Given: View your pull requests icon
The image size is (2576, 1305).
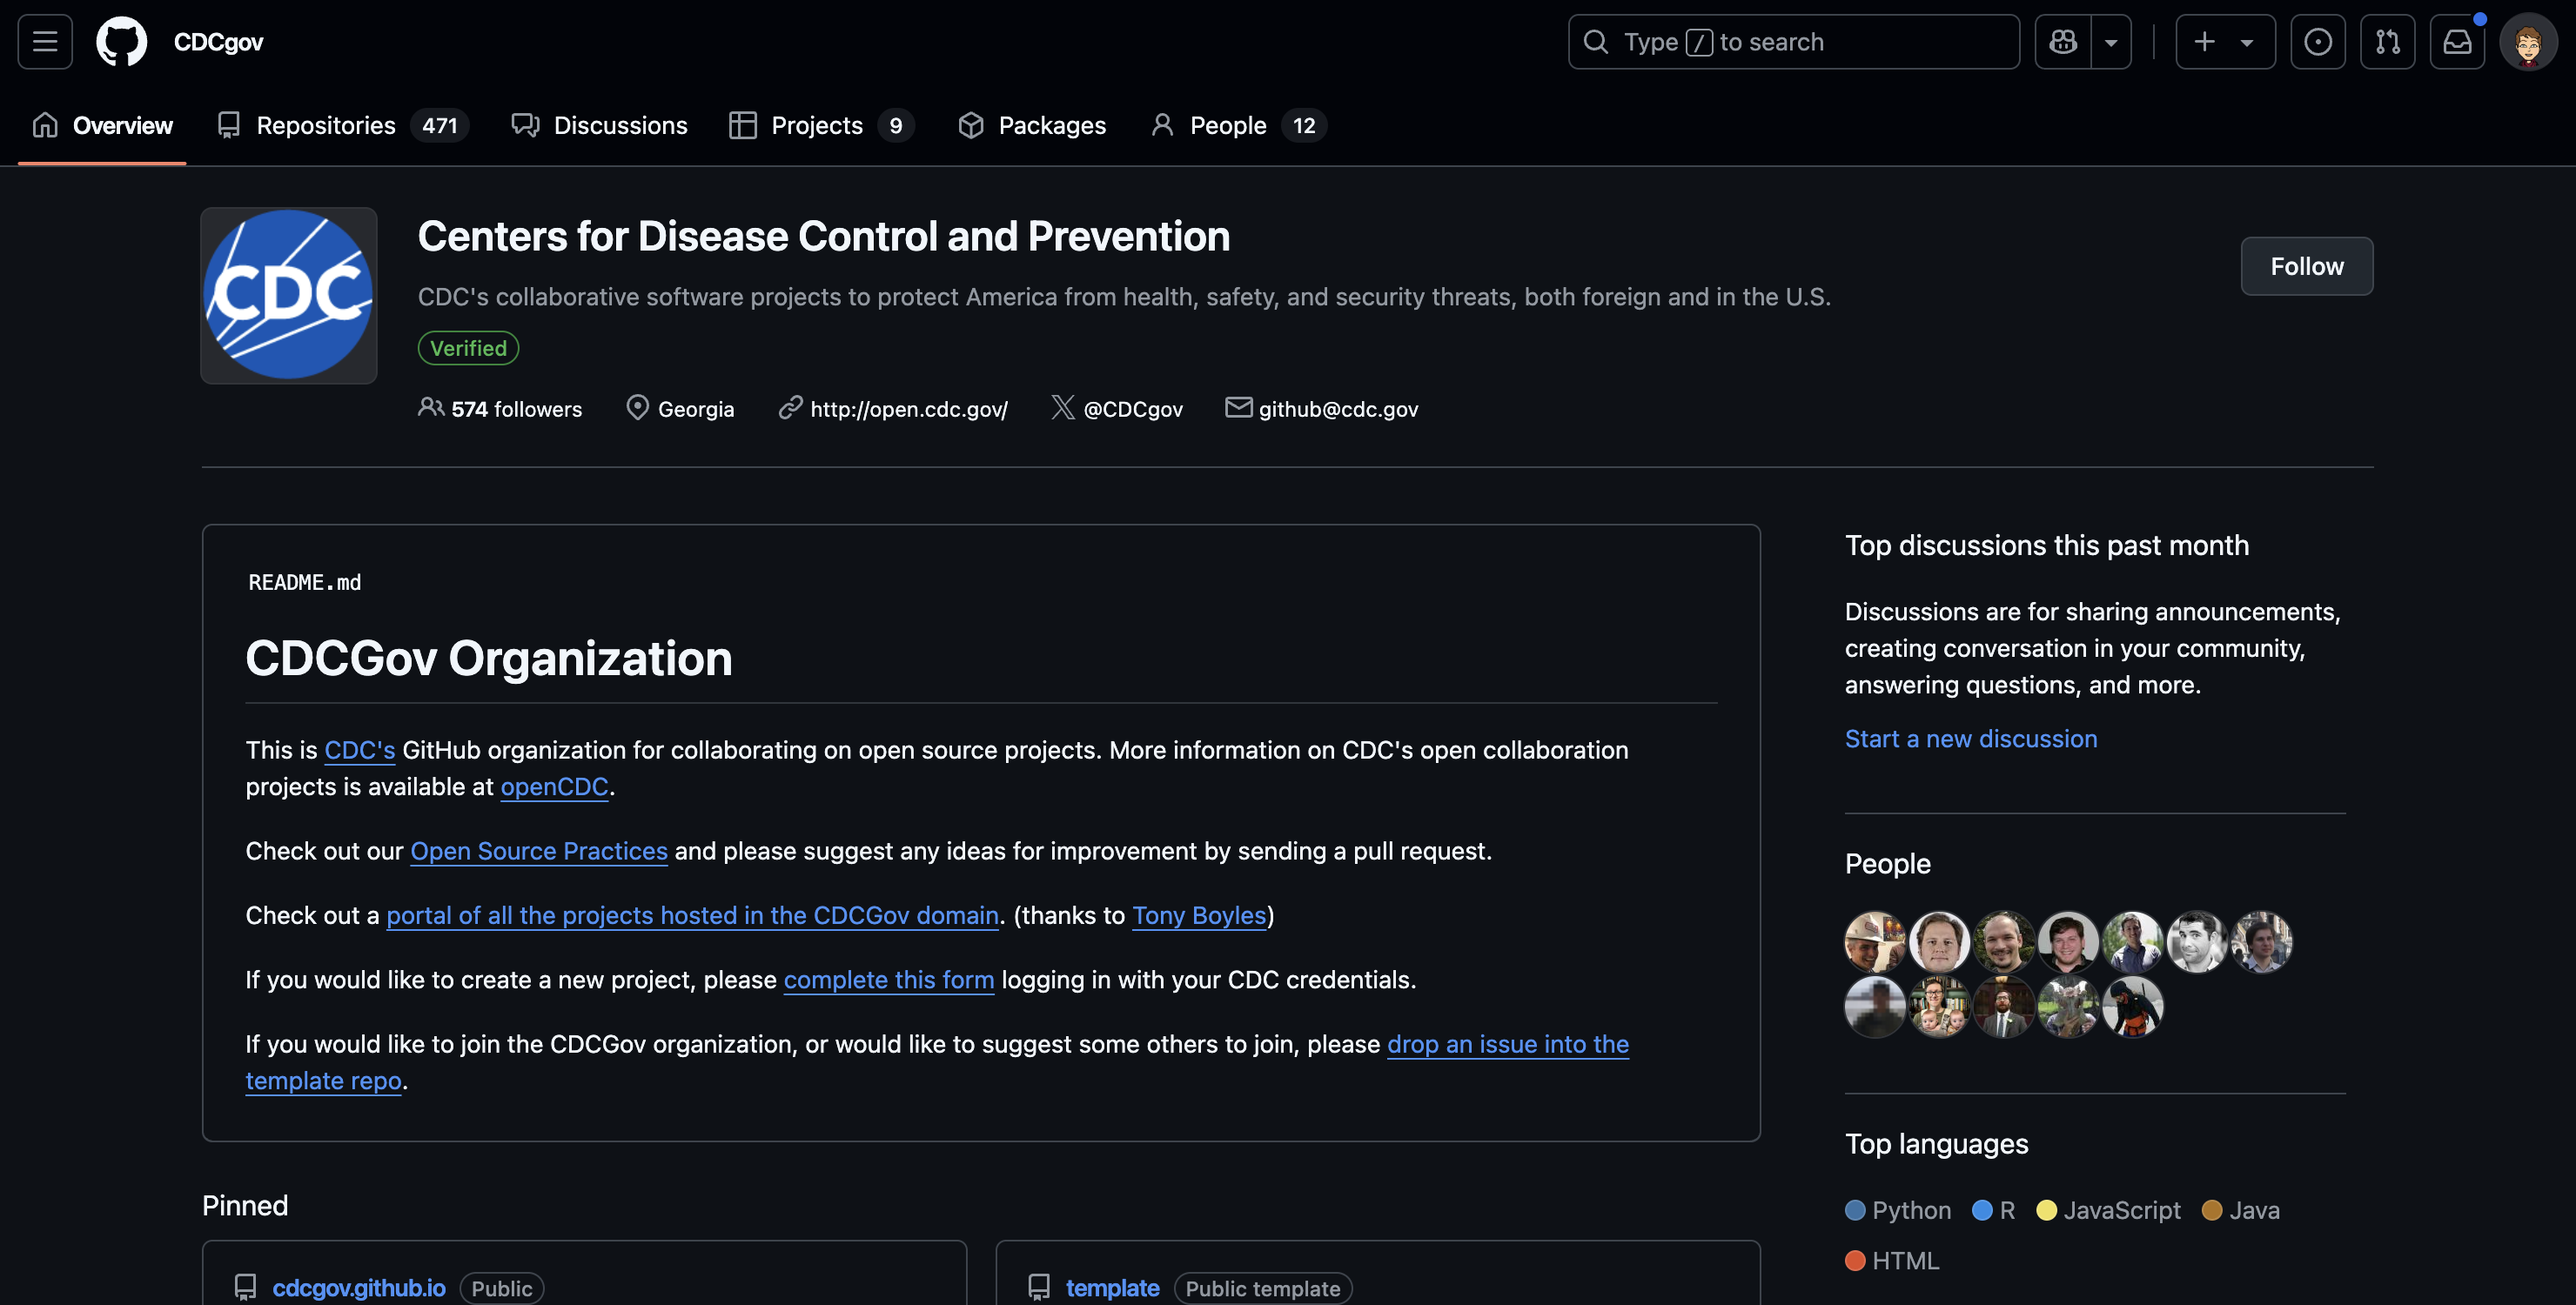Looking at the screenshot, I should (2387, 42).
